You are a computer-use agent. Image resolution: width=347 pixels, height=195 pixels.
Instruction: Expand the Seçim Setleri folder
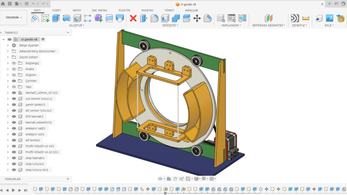8,57
